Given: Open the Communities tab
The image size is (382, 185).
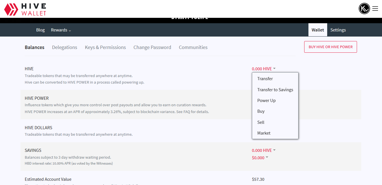Looking at the screenshot, I should pyautogui.click(x=193, y=47).
